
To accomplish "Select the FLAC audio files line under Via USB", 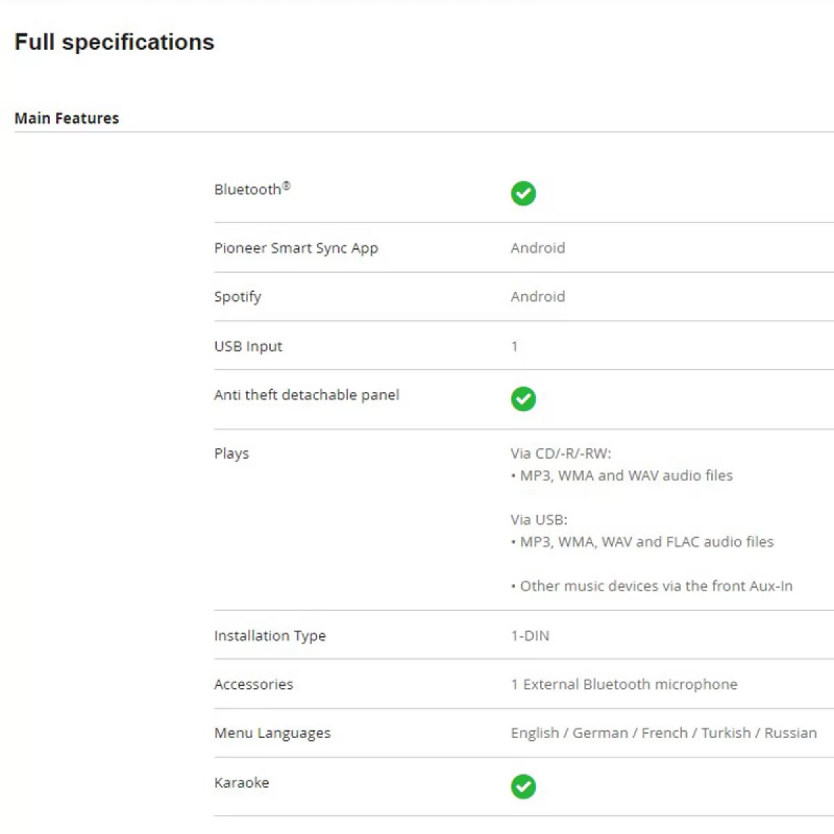I will click(642, 542).
